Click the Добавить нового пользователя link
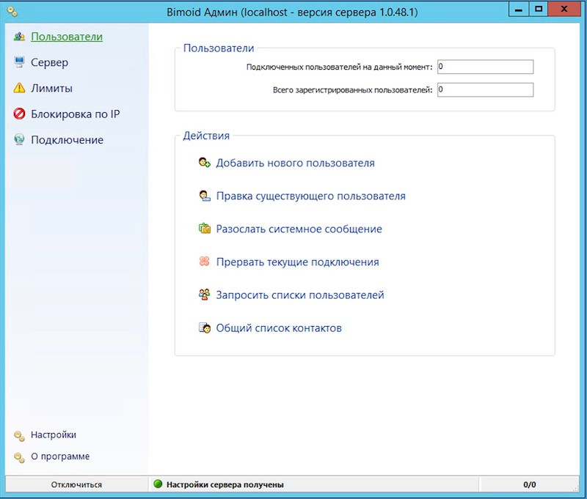 coord(295,163)
